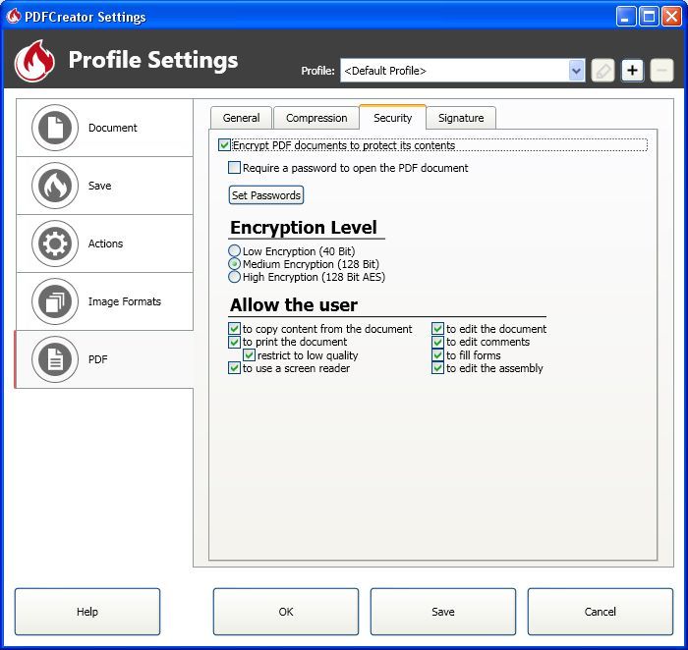The height and width of the screenshot is (650, 688).
Task: Click the Set Passwords button
Action: point(266,195)
